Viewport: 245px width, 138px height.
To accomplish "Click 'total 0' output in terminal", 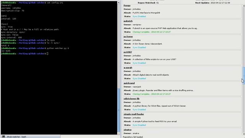I will pos(5,46).
